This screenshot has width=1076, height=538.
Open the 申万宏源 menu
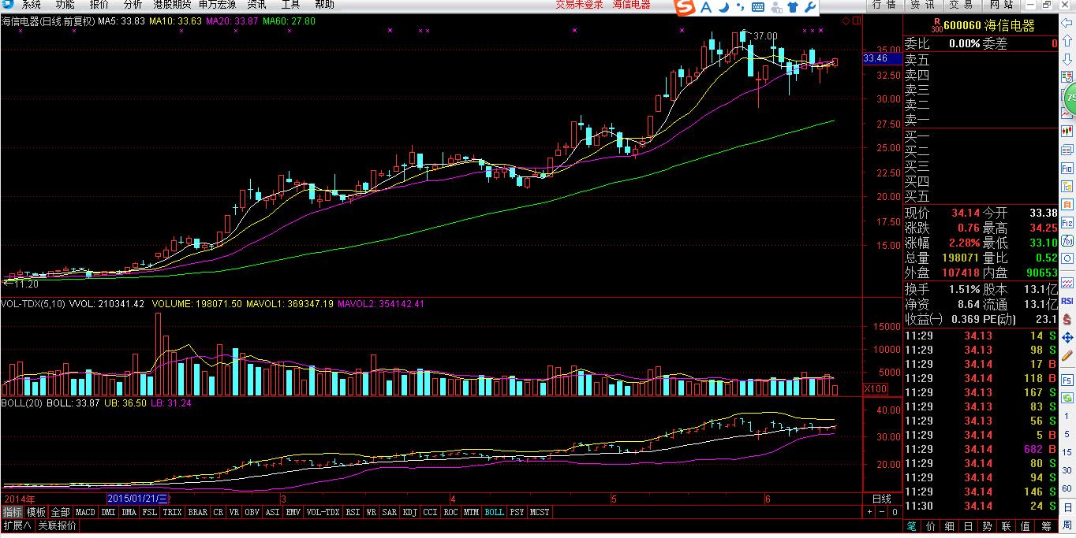(217, 5)
